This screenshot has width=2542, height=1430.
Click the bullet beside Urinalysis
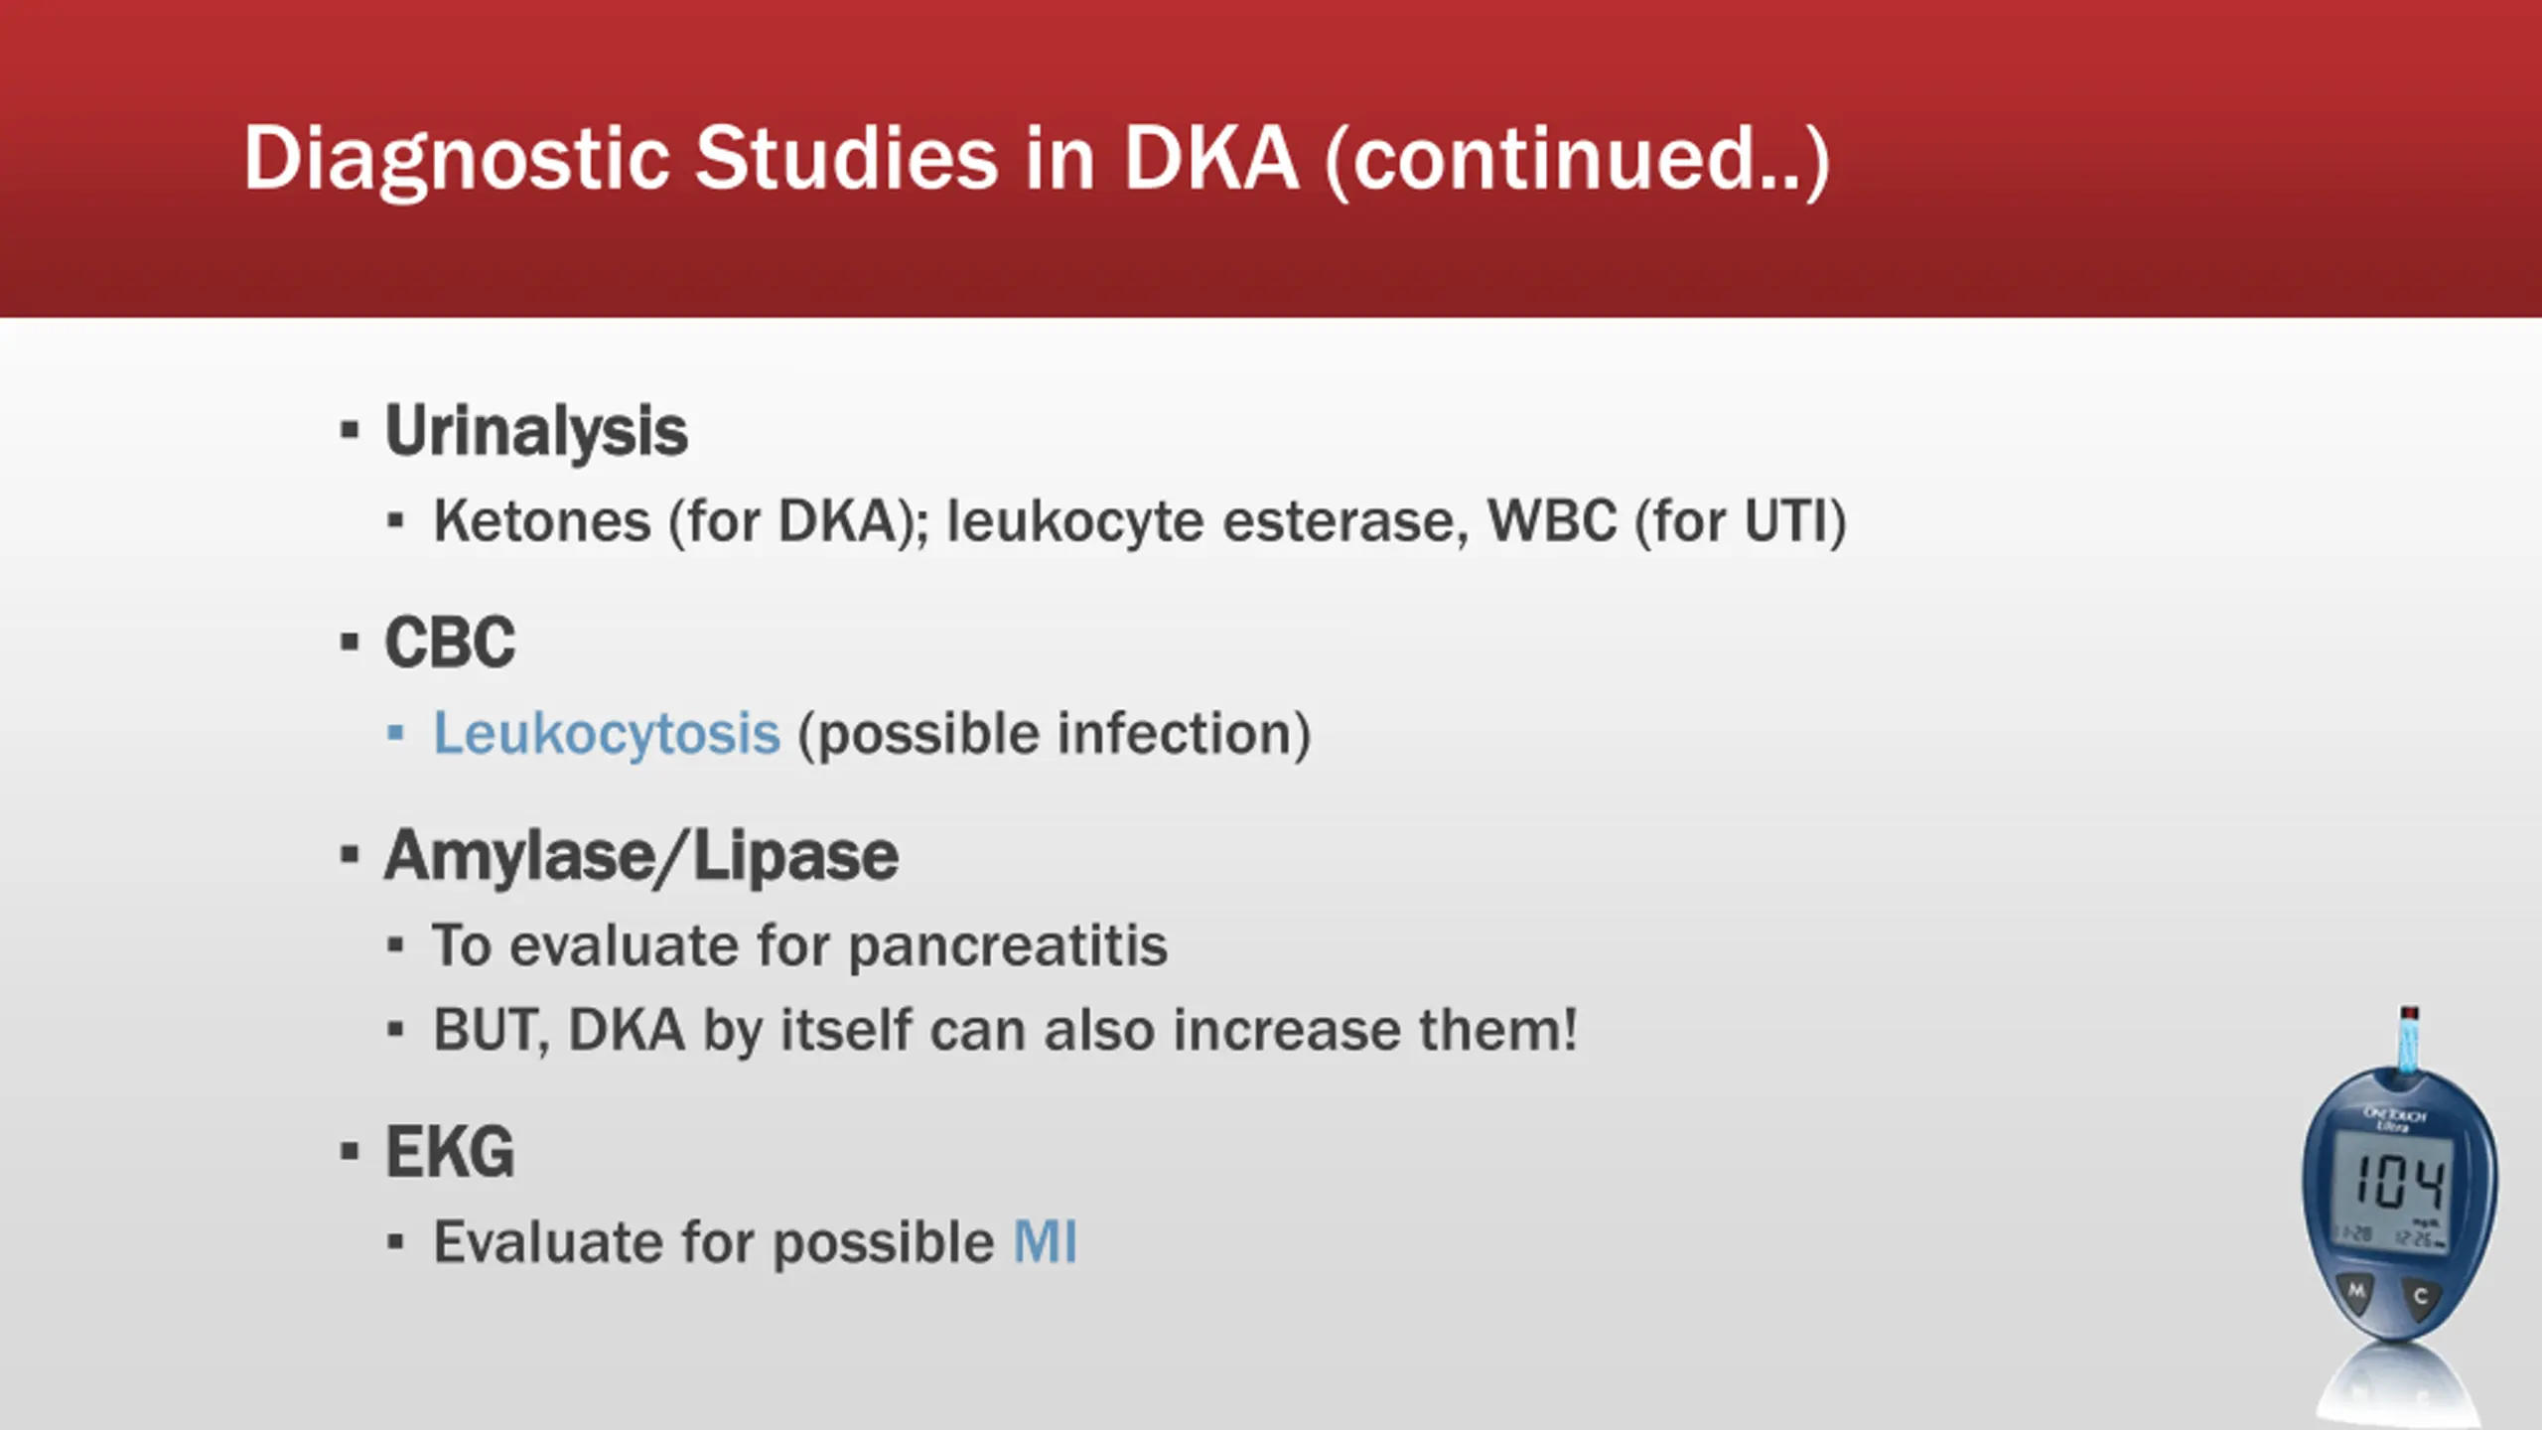click(x=349, y=431)
